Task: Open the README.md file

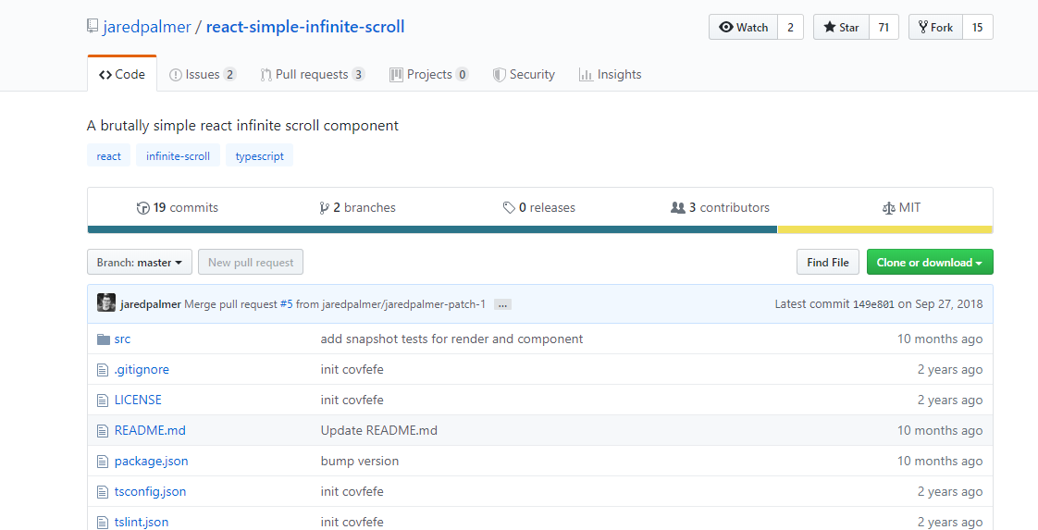Action: (150, 430)
